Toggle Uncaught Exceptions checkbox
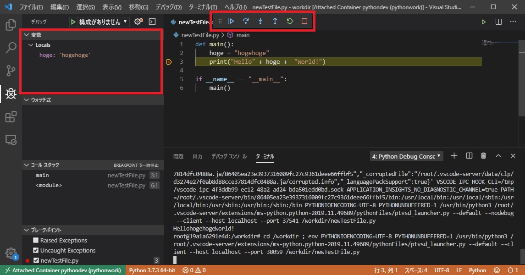Viewport: 525px width, 275px height. (x=36, y=250)
